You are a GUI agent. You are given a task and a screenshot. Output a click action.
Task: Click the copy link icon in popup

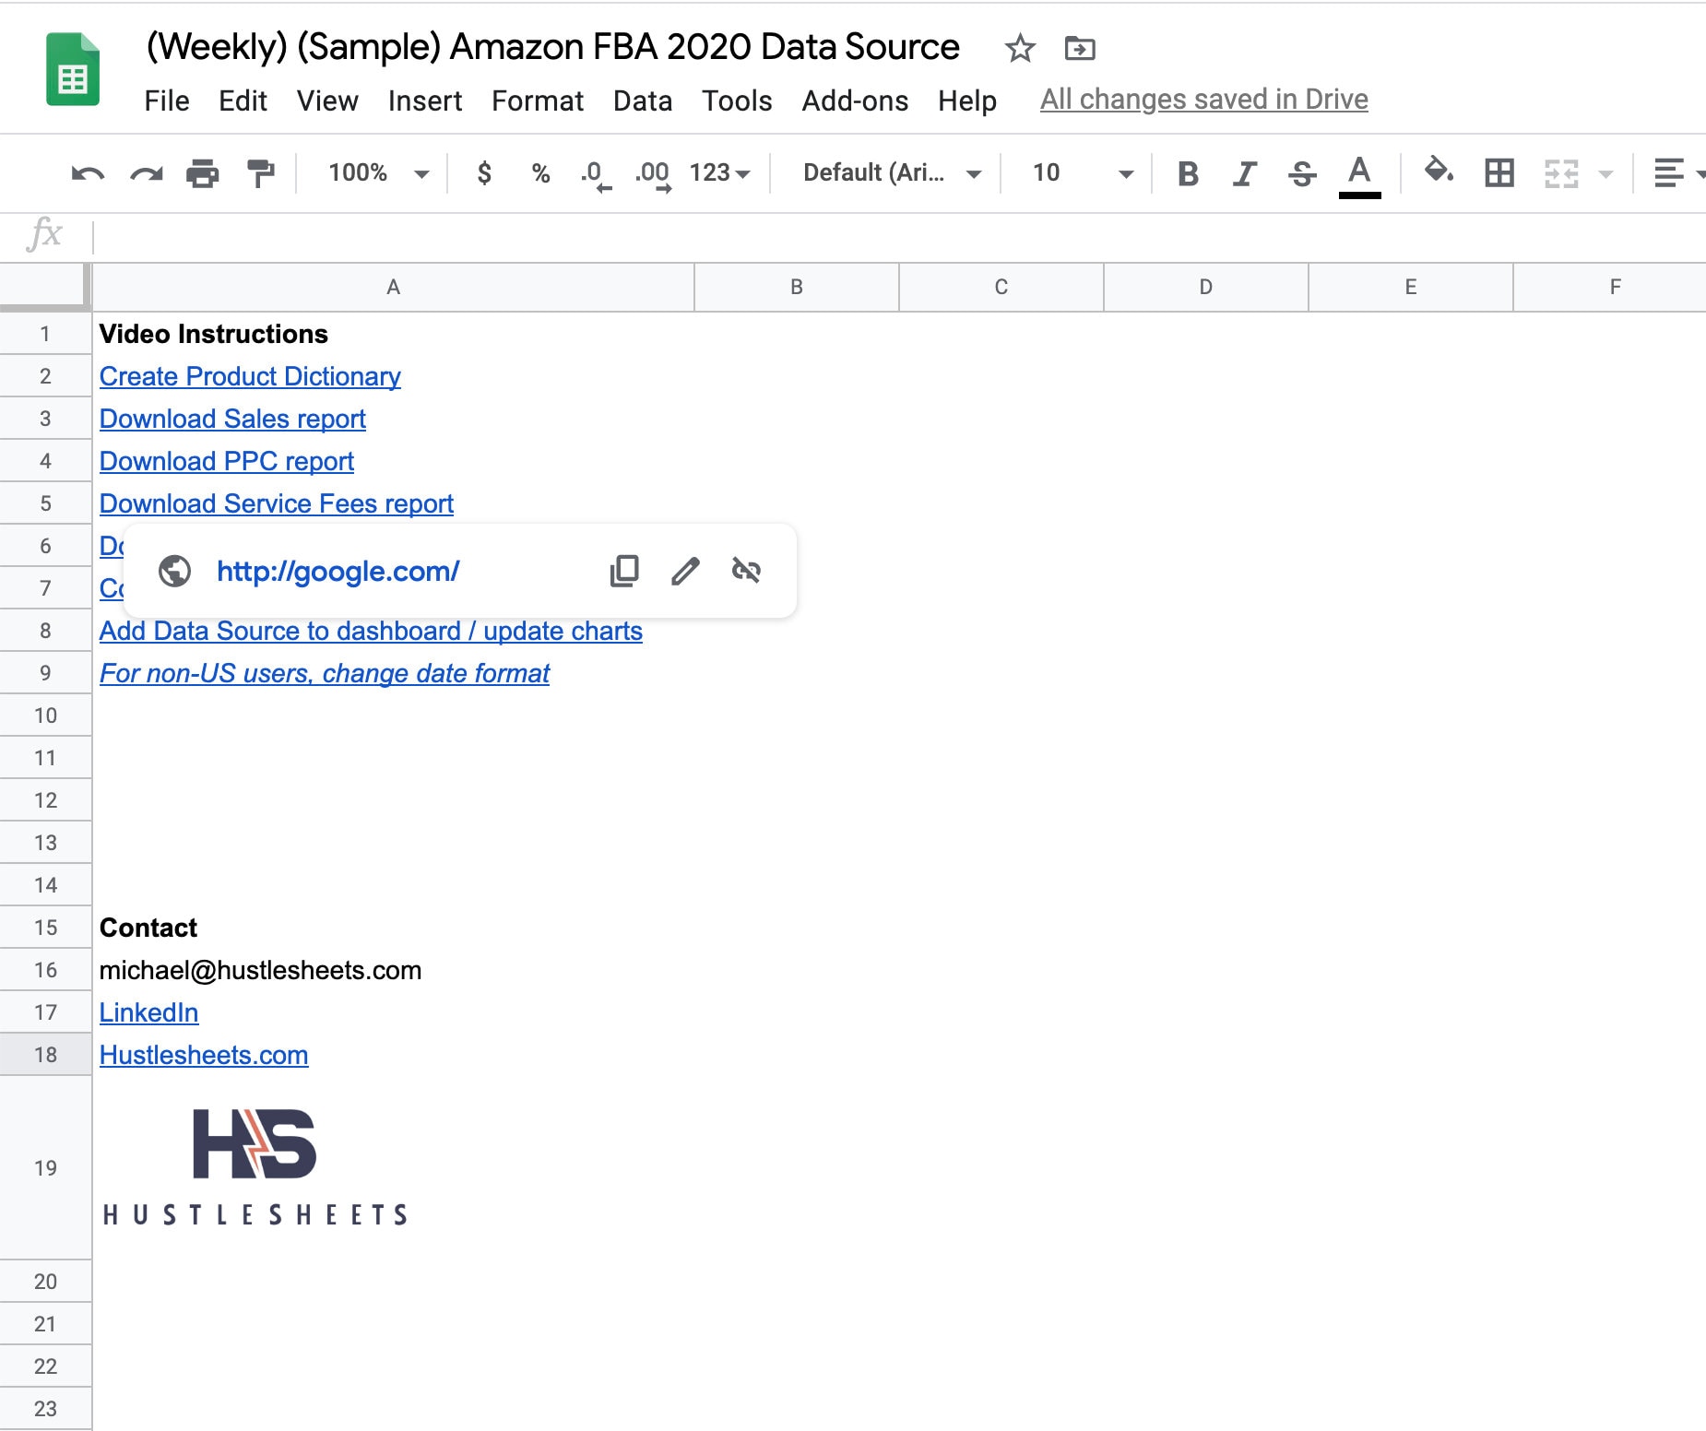click(624, 571)
